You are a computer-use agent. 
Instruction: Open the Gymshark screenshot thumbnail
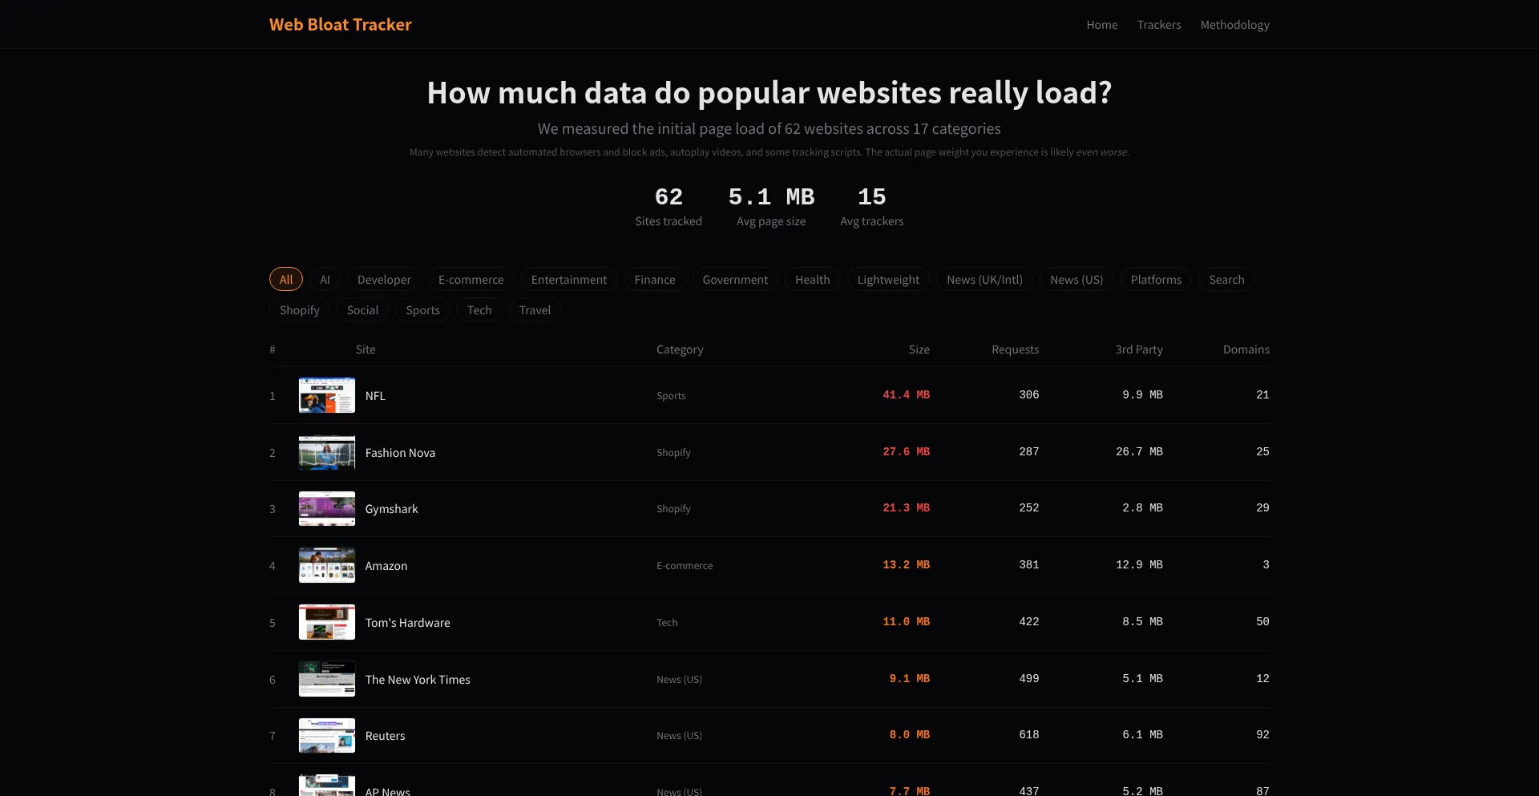327,508
